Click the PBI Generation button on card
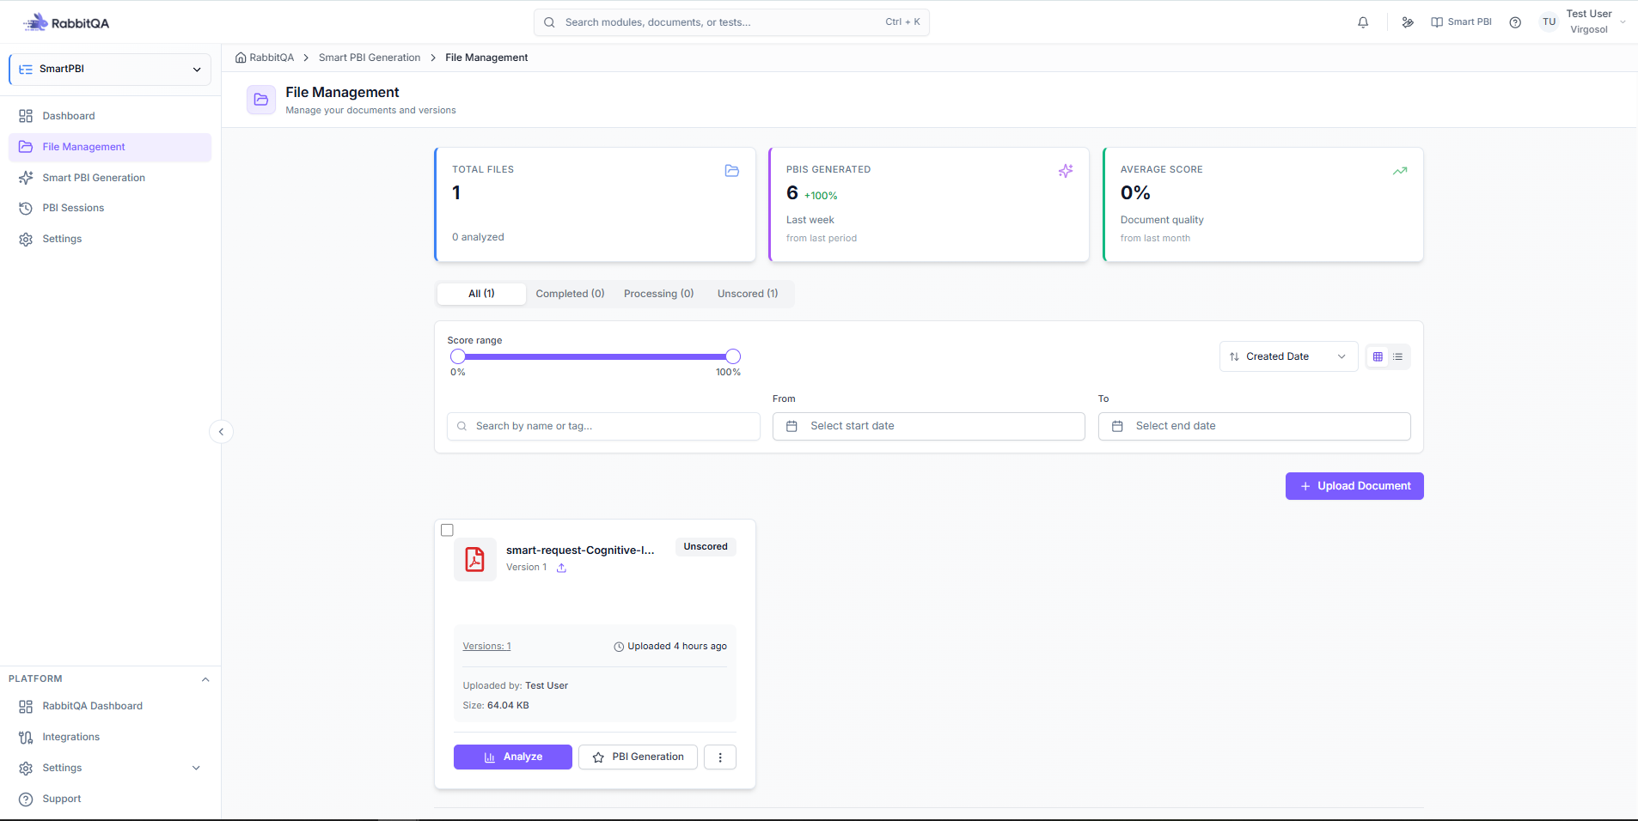Image resolution: width=1638 pixels, height=821 pixels. [x=638, y=757]
